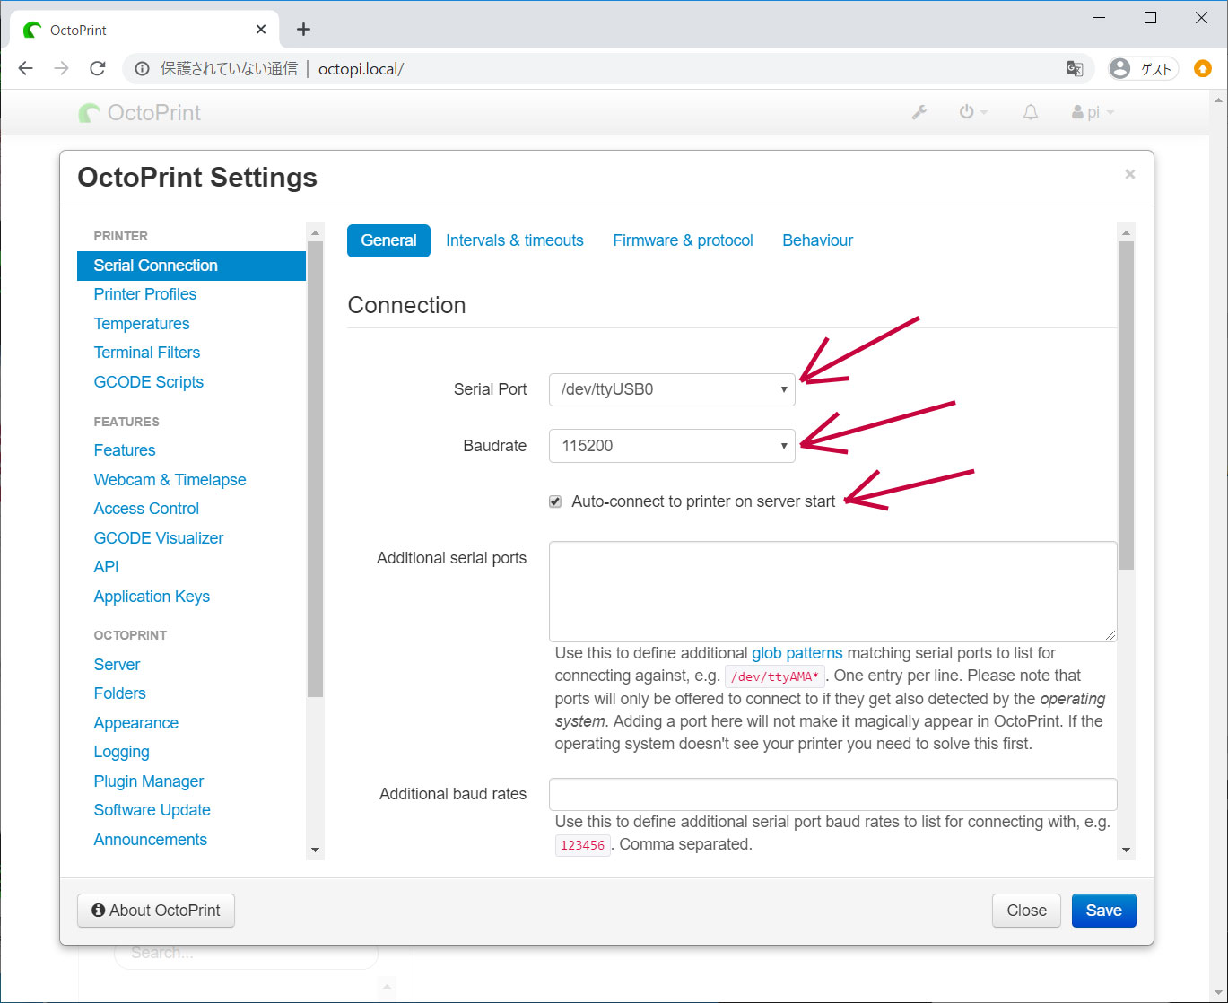Image resolution: width=1228 pixels, height=1003 pixels.
Task: Open the guest profile button
Action: pos(1142,68)
